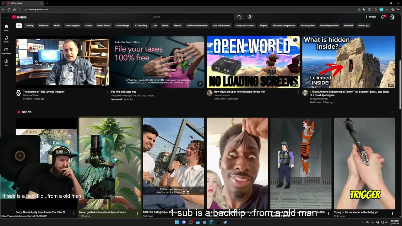Open options for Ancient Engineering in Turkey video
The width and height of the screenshot is (402, 226).
pos(394,92)
